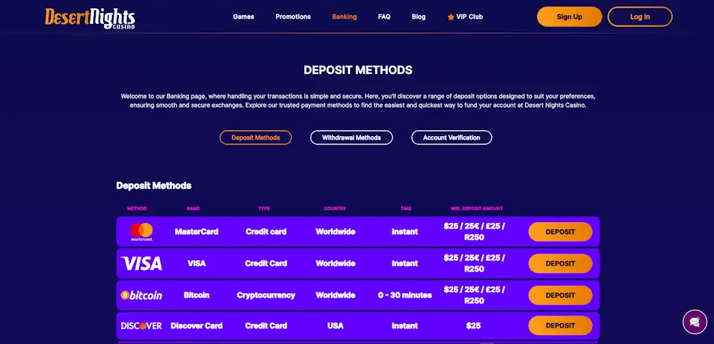Screen dimensions: 714x344
Task: Click 'Worldwide' in the Bitcoin row
Action: 335,295
